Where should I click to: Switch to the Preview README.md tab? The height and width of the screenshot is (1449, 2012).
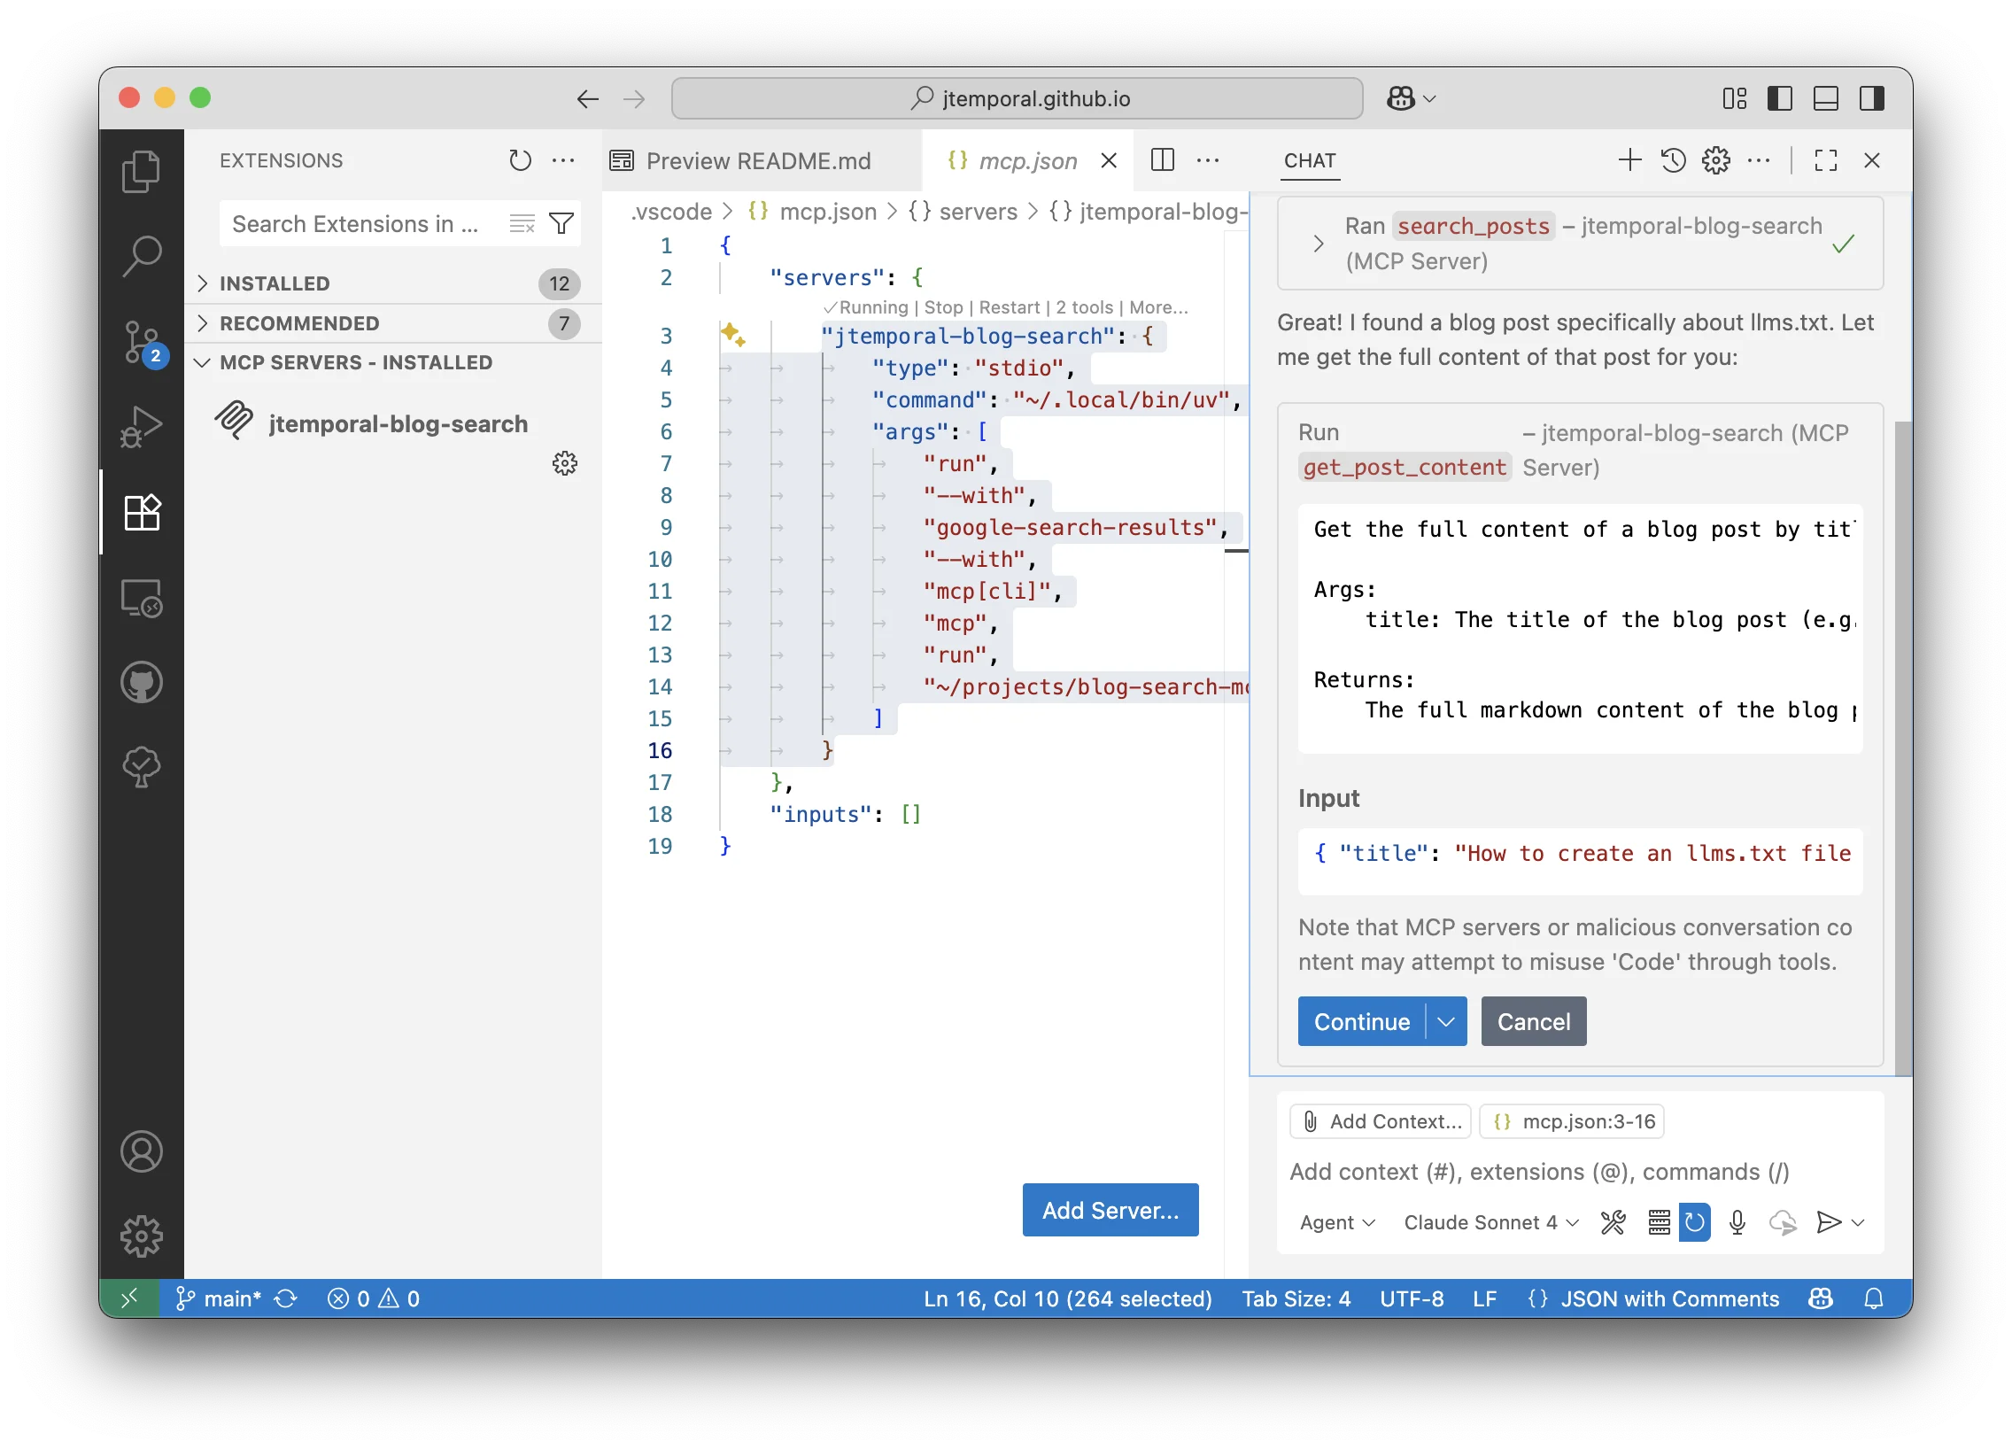tap(759, 160)
